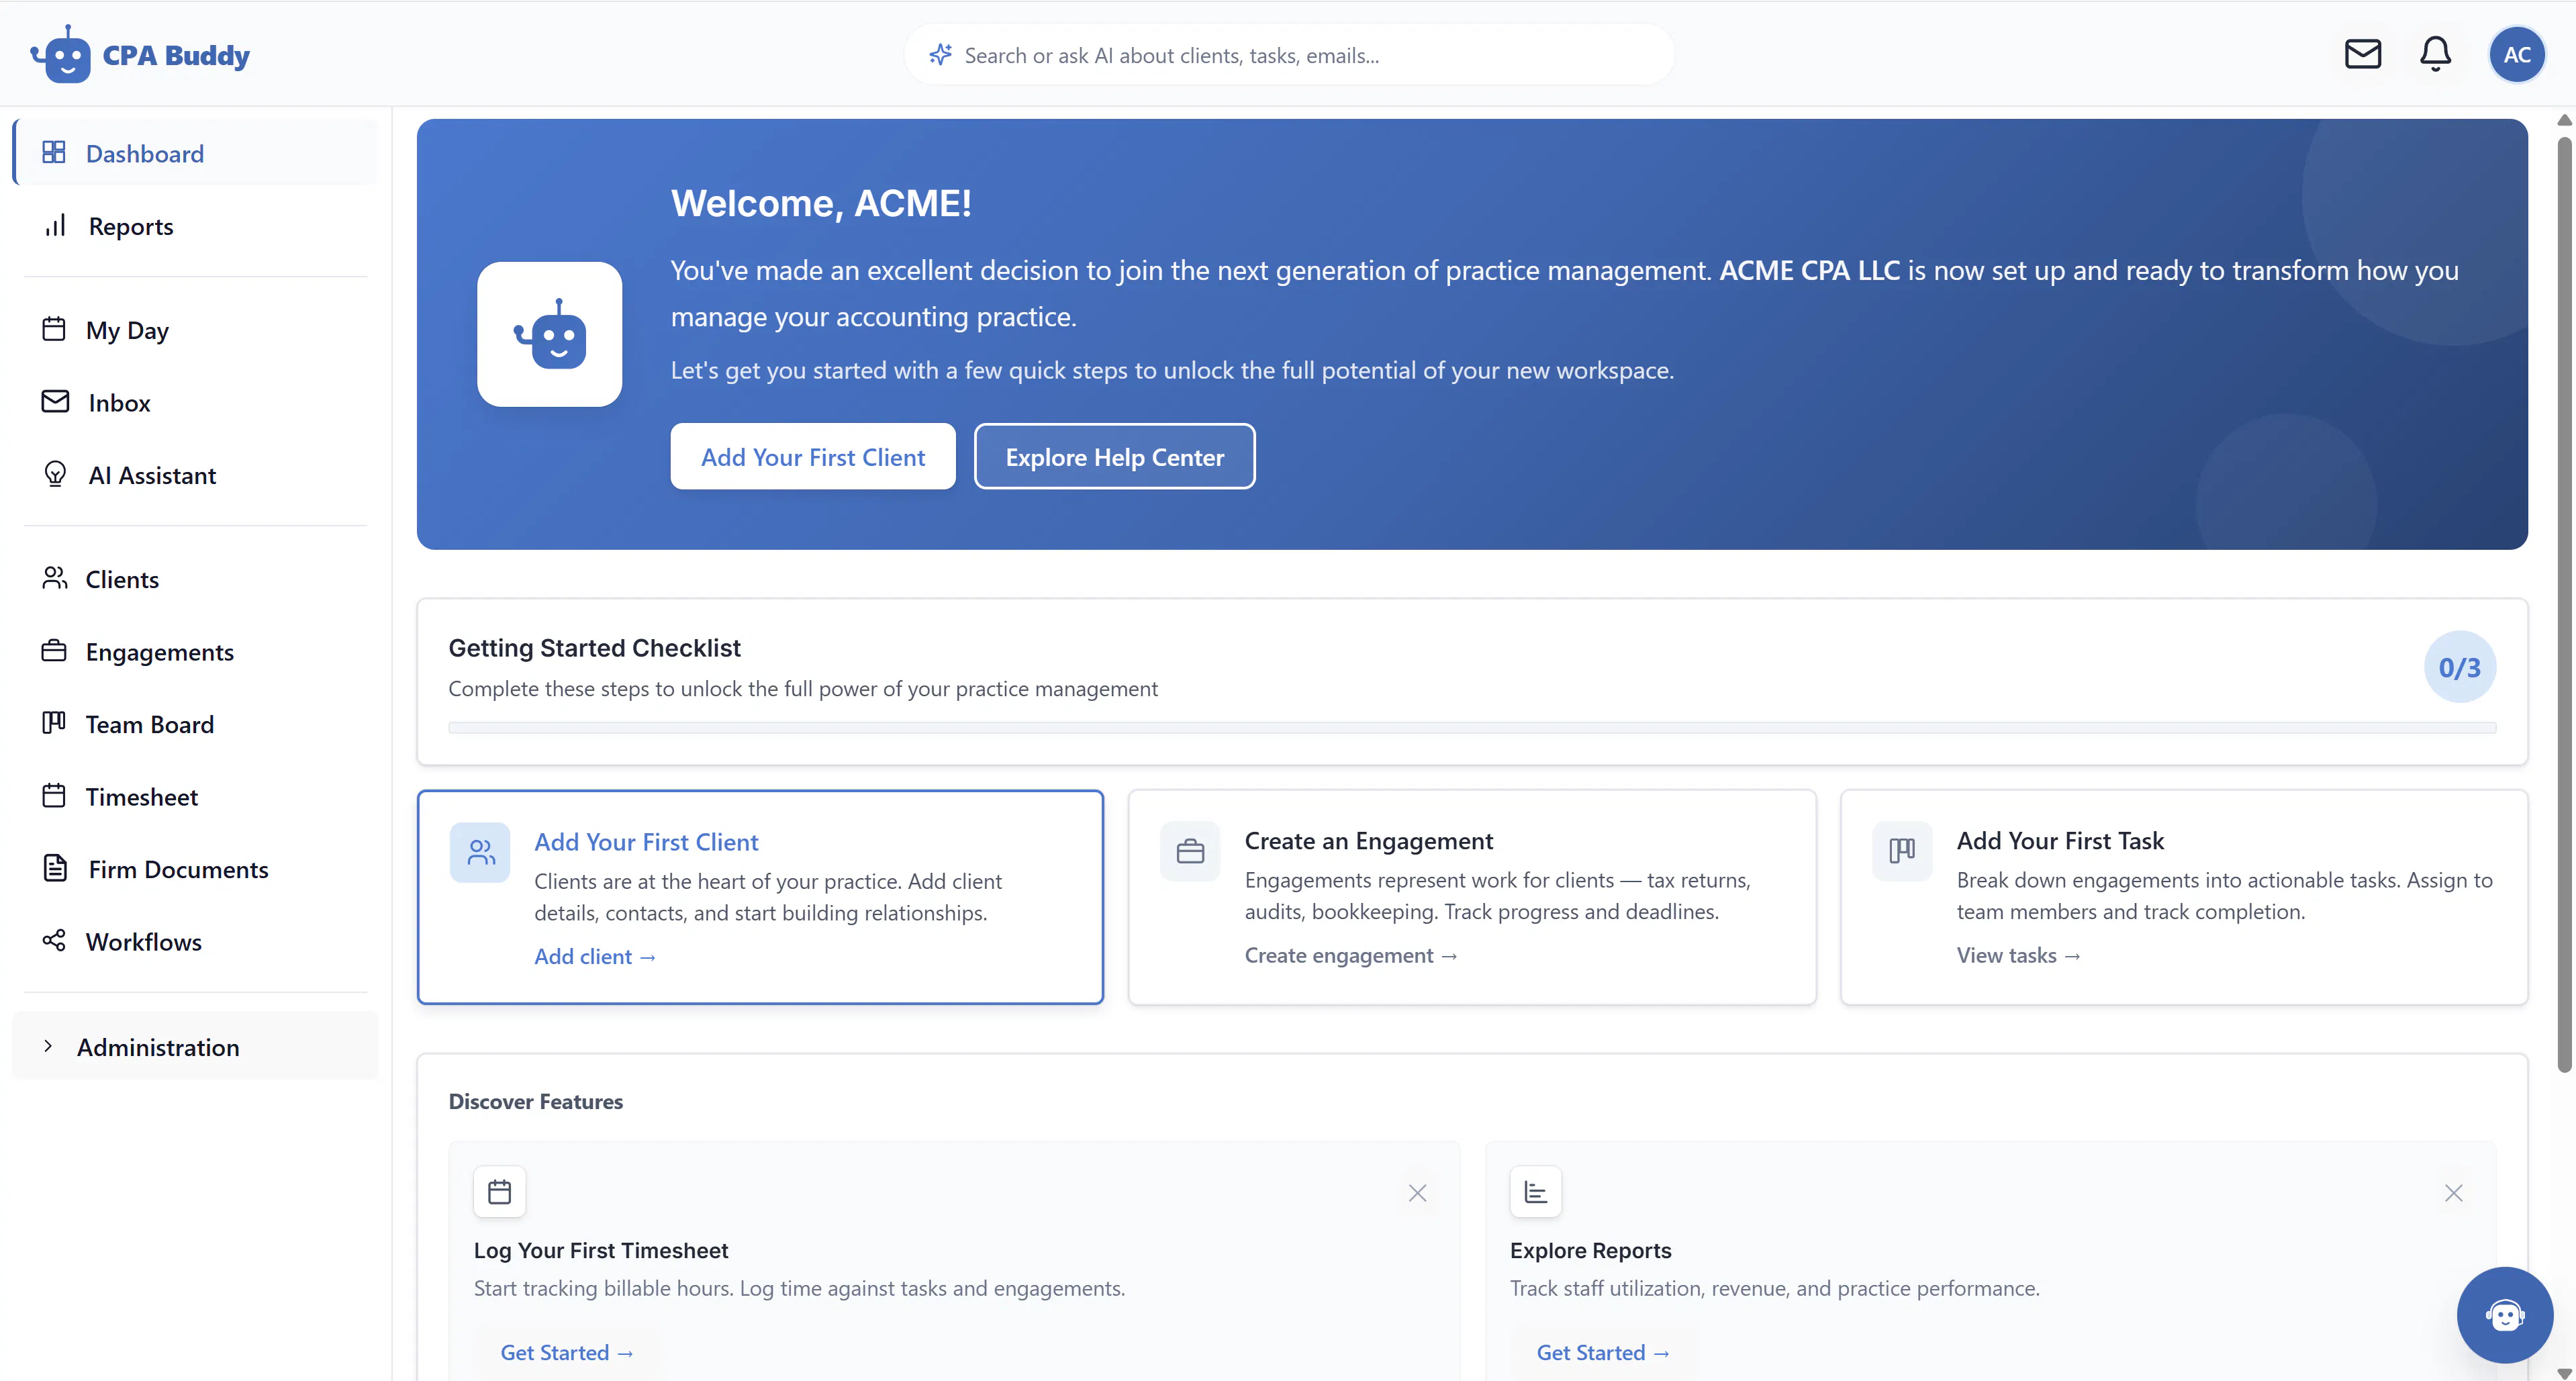The width and height of the screenshot is (2576, 1381).
Task: Open AI Assistant page
Action: pyautogui.click(x=196, y=475)
